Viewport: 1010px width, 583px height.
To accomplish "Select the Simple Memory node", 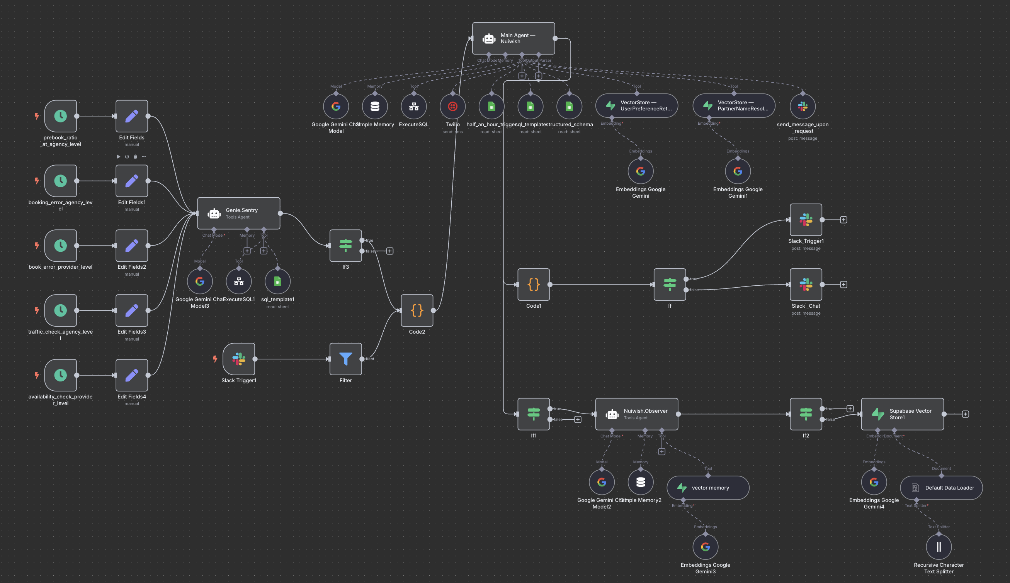I will (x=375, y=106).
